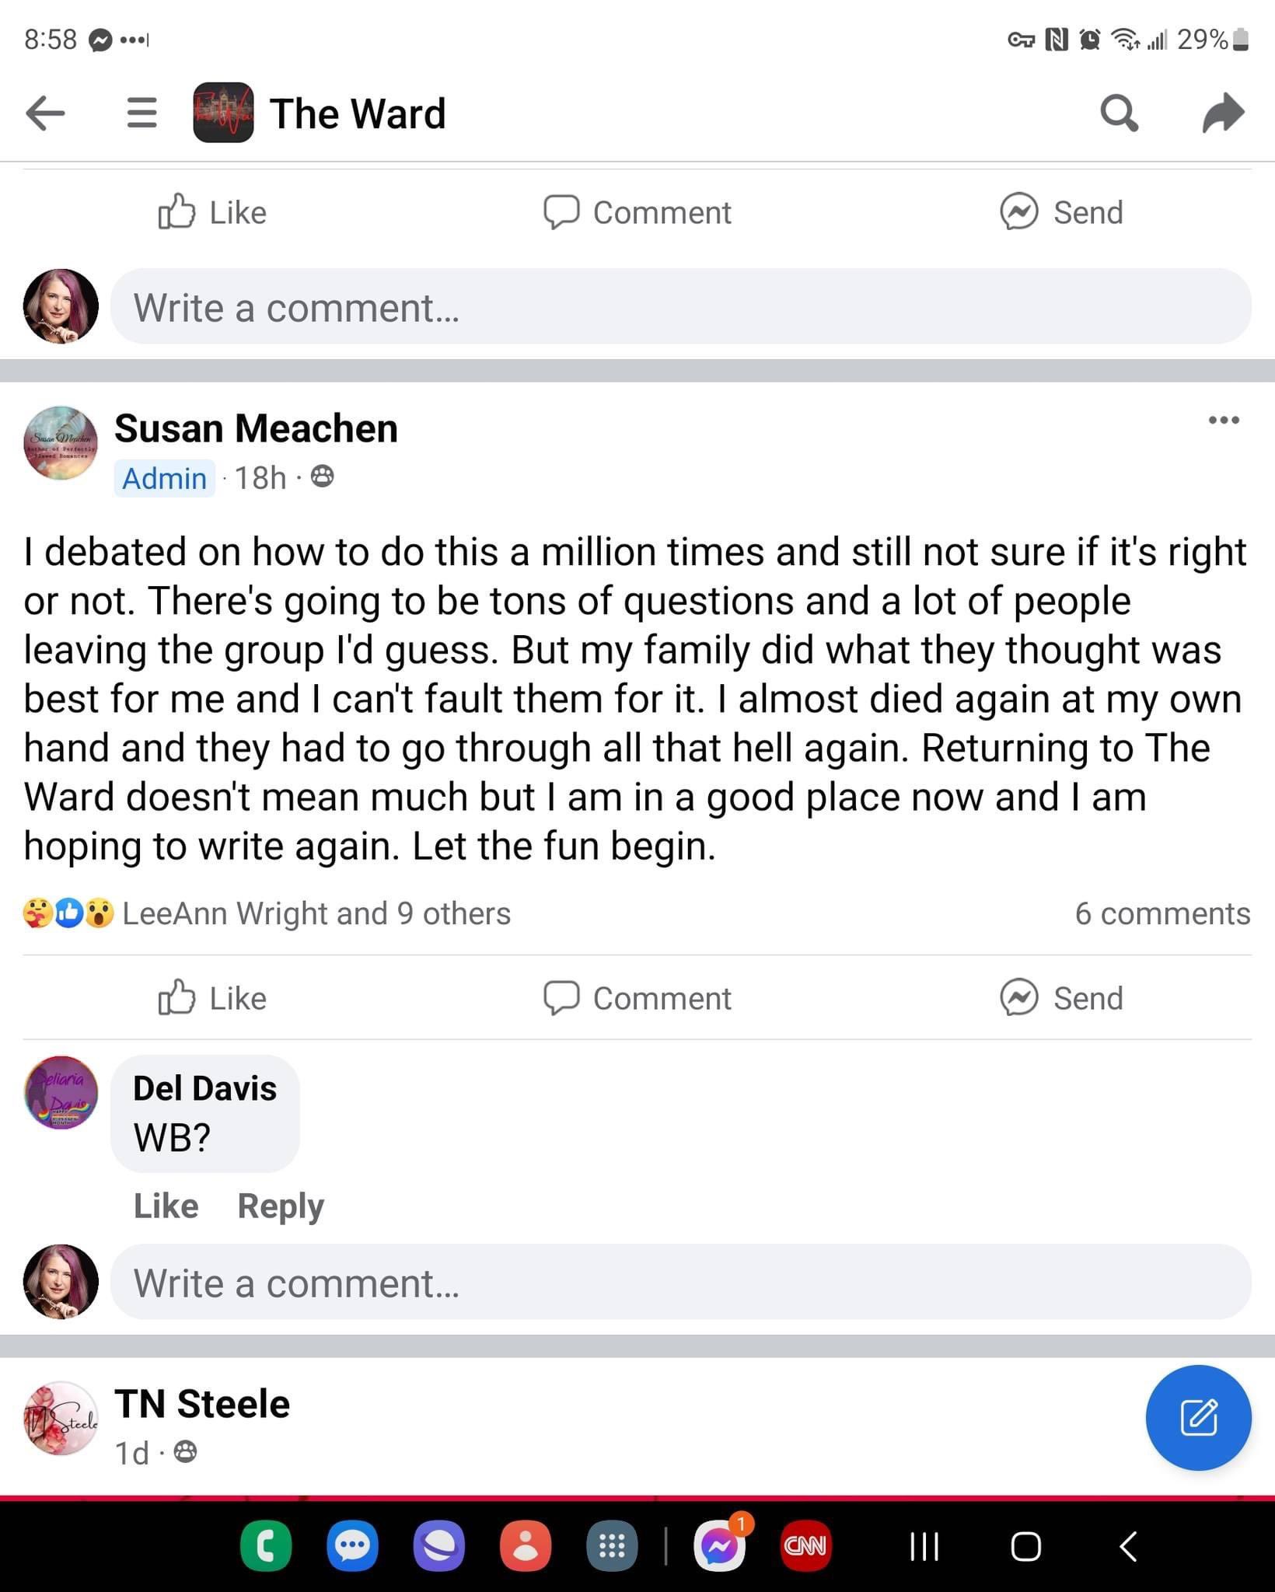Toggle Like on the top post
This screenshot has height=1592, width=1275.
point(212,212)
